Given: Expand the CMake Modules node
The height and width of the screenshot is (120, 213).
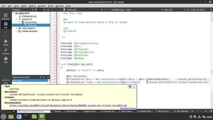Looking at the screenshot, I should [x=16, y=31].
